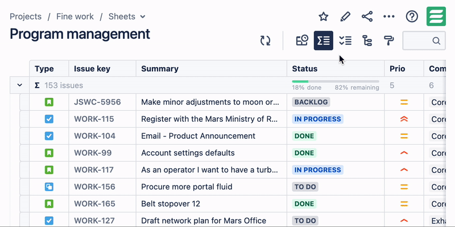Click high priority icon of WORK-127
Screen dimensions: 455x227
[404, 221]
